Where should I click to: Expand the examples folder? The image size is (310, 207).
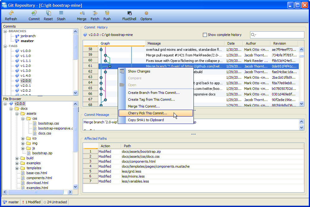tap(17, 163)
